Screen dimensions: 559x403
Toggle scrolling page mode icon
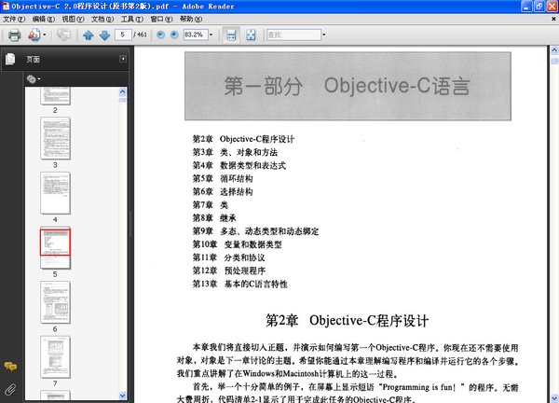point(231,35)
